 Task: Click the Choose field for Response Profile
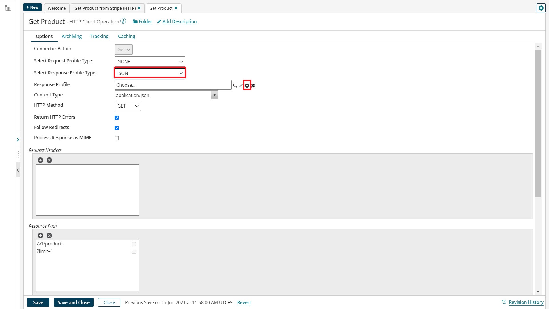(x=173, y=85)
